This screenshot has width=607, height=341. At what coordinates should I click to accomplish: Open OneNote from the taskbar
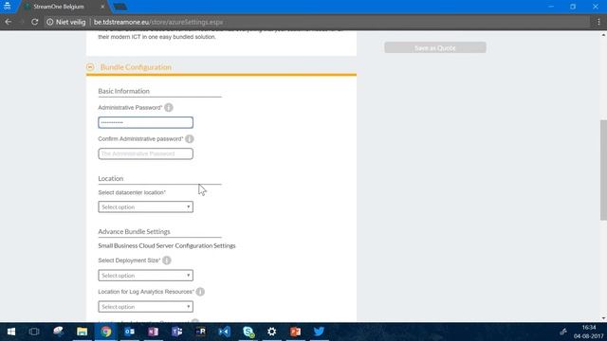tap(154, 332)
